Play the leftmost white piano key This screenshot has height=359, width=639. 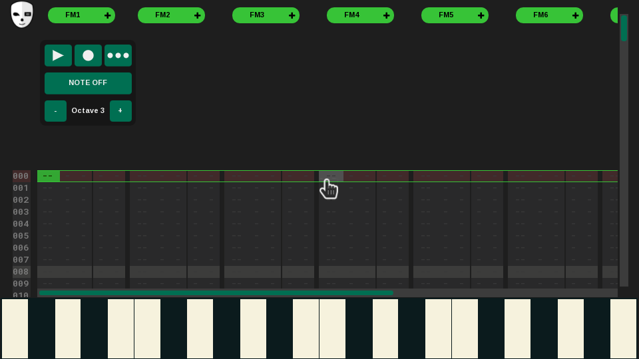click(x=15, y=329)
